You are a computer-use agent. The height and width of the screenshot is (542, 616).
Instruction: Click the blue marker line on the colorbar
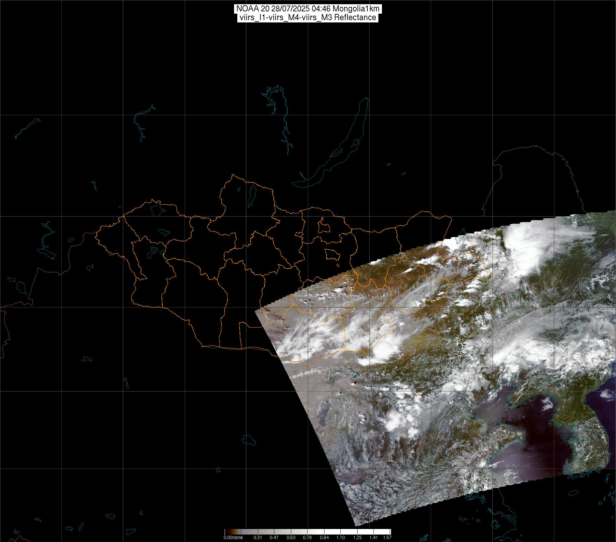pyautogui.click(x=241, y=532)
